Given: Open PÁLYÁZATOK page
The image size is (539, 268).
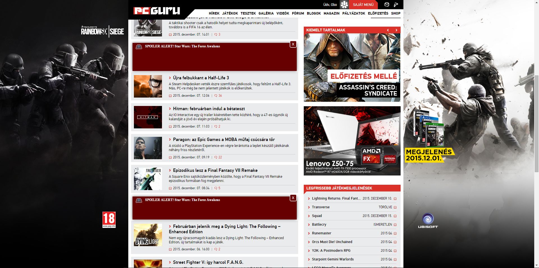Looking at the screenshot, I should 354,13.
